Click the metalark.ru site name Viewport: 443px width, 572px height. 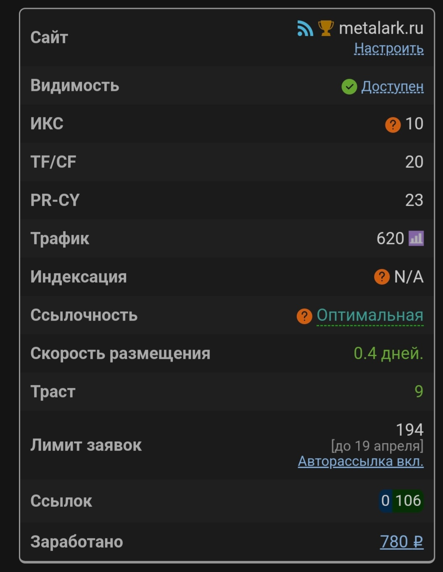tap(381, 28)
